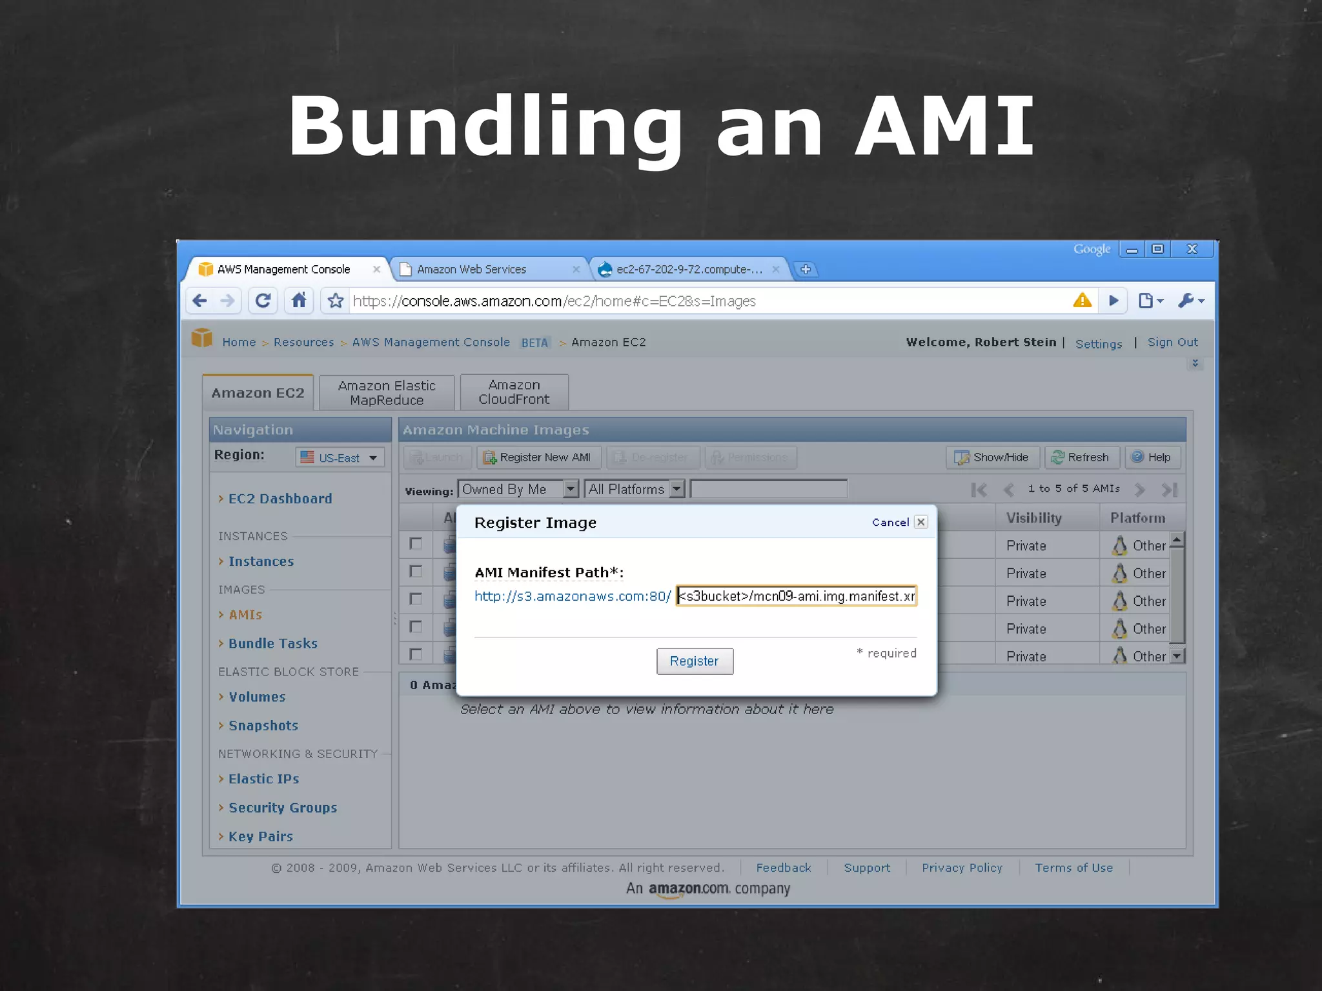1322x991 pixels.
Task: Click the yellow security warning icon
Action: 1083,300
